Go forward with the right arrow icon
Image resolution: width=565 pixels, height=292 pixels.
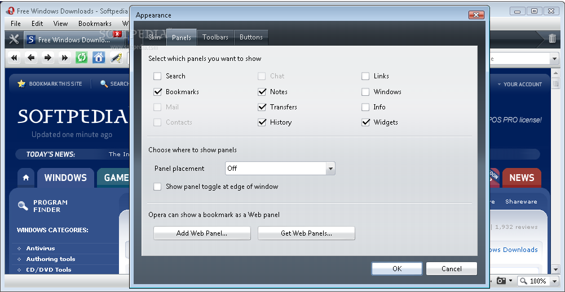coord(48,57)
